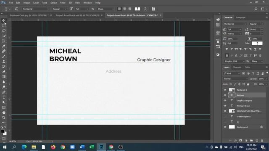The image size is (269, 151).
Task: Select the Clone Stamp tool
Action: tap(4, 62)
